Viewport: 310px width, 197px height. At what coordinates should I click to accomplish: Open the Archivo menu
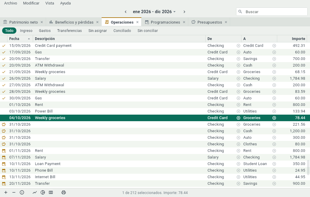pyautogui.click(x=11, y=3)
